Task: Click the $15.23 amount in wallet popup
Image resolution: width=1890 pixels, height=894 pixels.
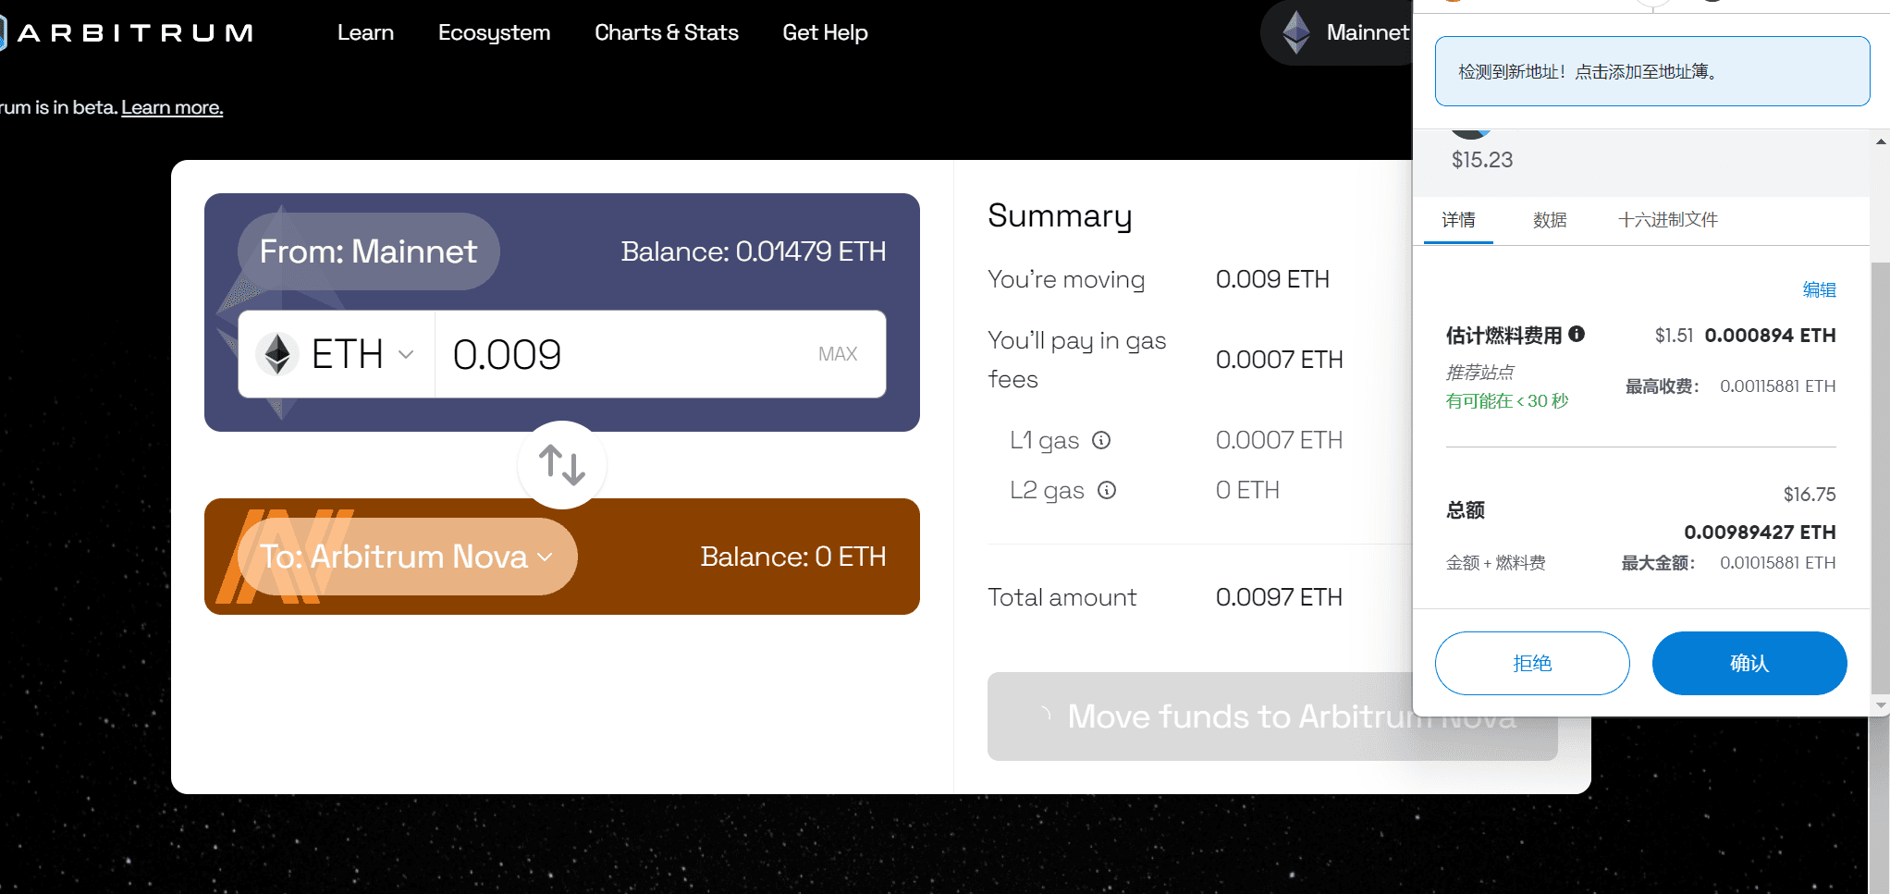Action: (1482, 160)
